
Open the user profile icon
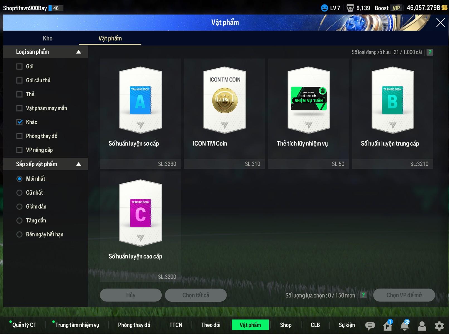(422, 325)
